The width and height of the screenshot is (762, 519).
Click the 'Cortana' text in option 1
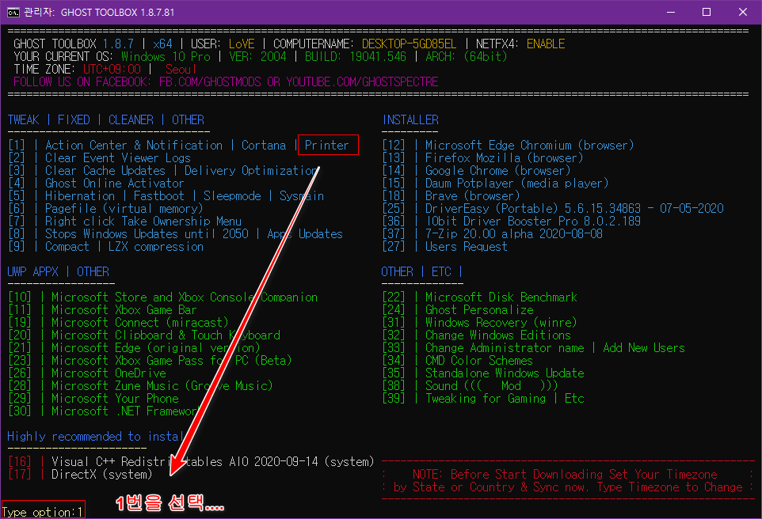pyautogui.click(x=264, y=145)
